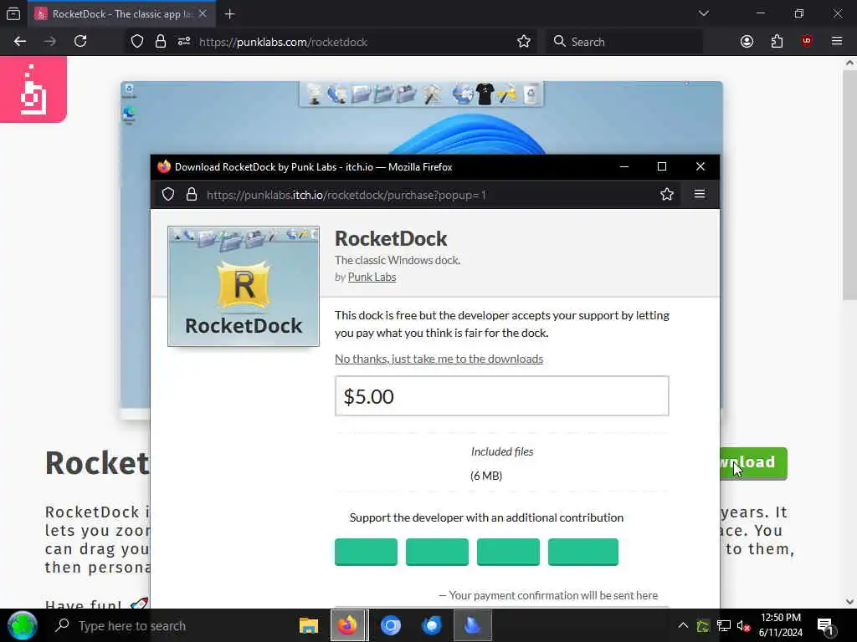Open the main Firefox hamburger menu
The height and width of the screenshot is (642, 857).
tap(837, 42)
